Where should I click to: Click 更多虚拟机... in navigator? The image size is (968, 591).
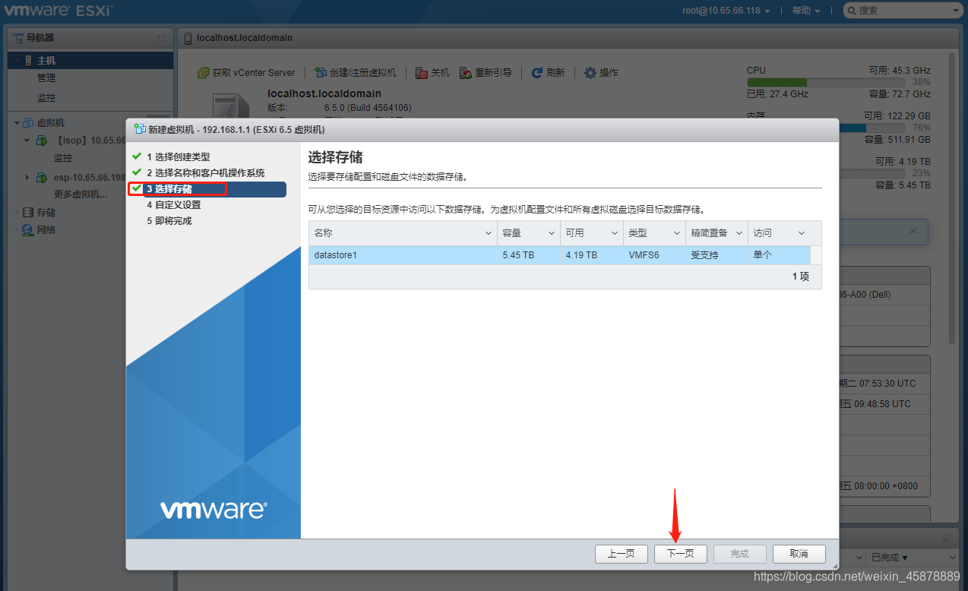point(81,194)
